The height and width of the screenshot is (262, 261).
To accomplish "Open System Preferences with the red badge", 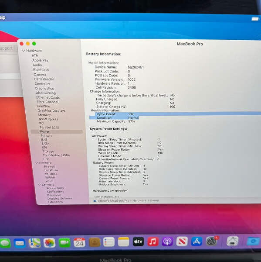I will (x=212, y=241).
